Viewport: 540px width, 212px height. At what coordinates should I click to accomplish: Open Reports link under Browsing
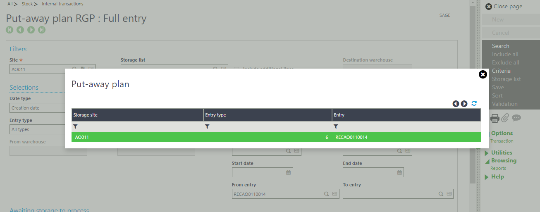[498, 168]
